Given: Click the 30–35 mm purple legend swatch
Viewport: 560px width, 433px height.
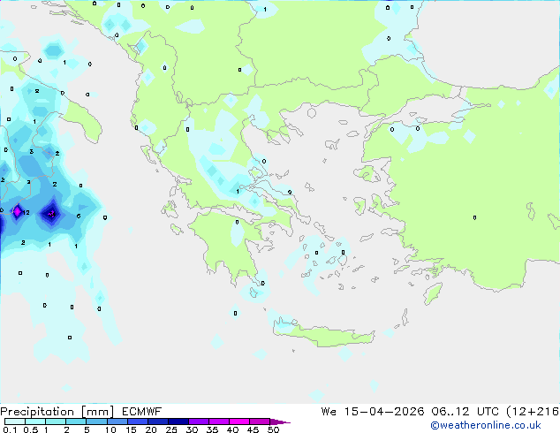Looking at the screenshot, I should pyautogui.click(x=198, y=422).
